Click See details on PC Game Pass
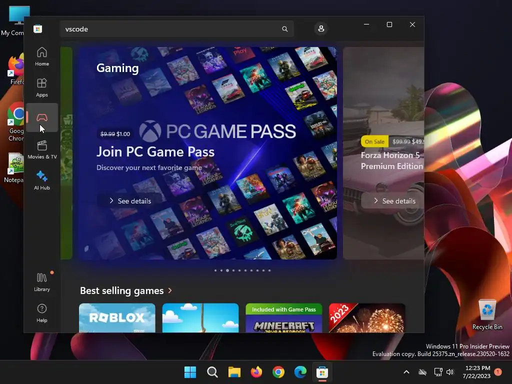Viewport: 512px width, 384px height. pyautogui.click(x=130, y=201)
